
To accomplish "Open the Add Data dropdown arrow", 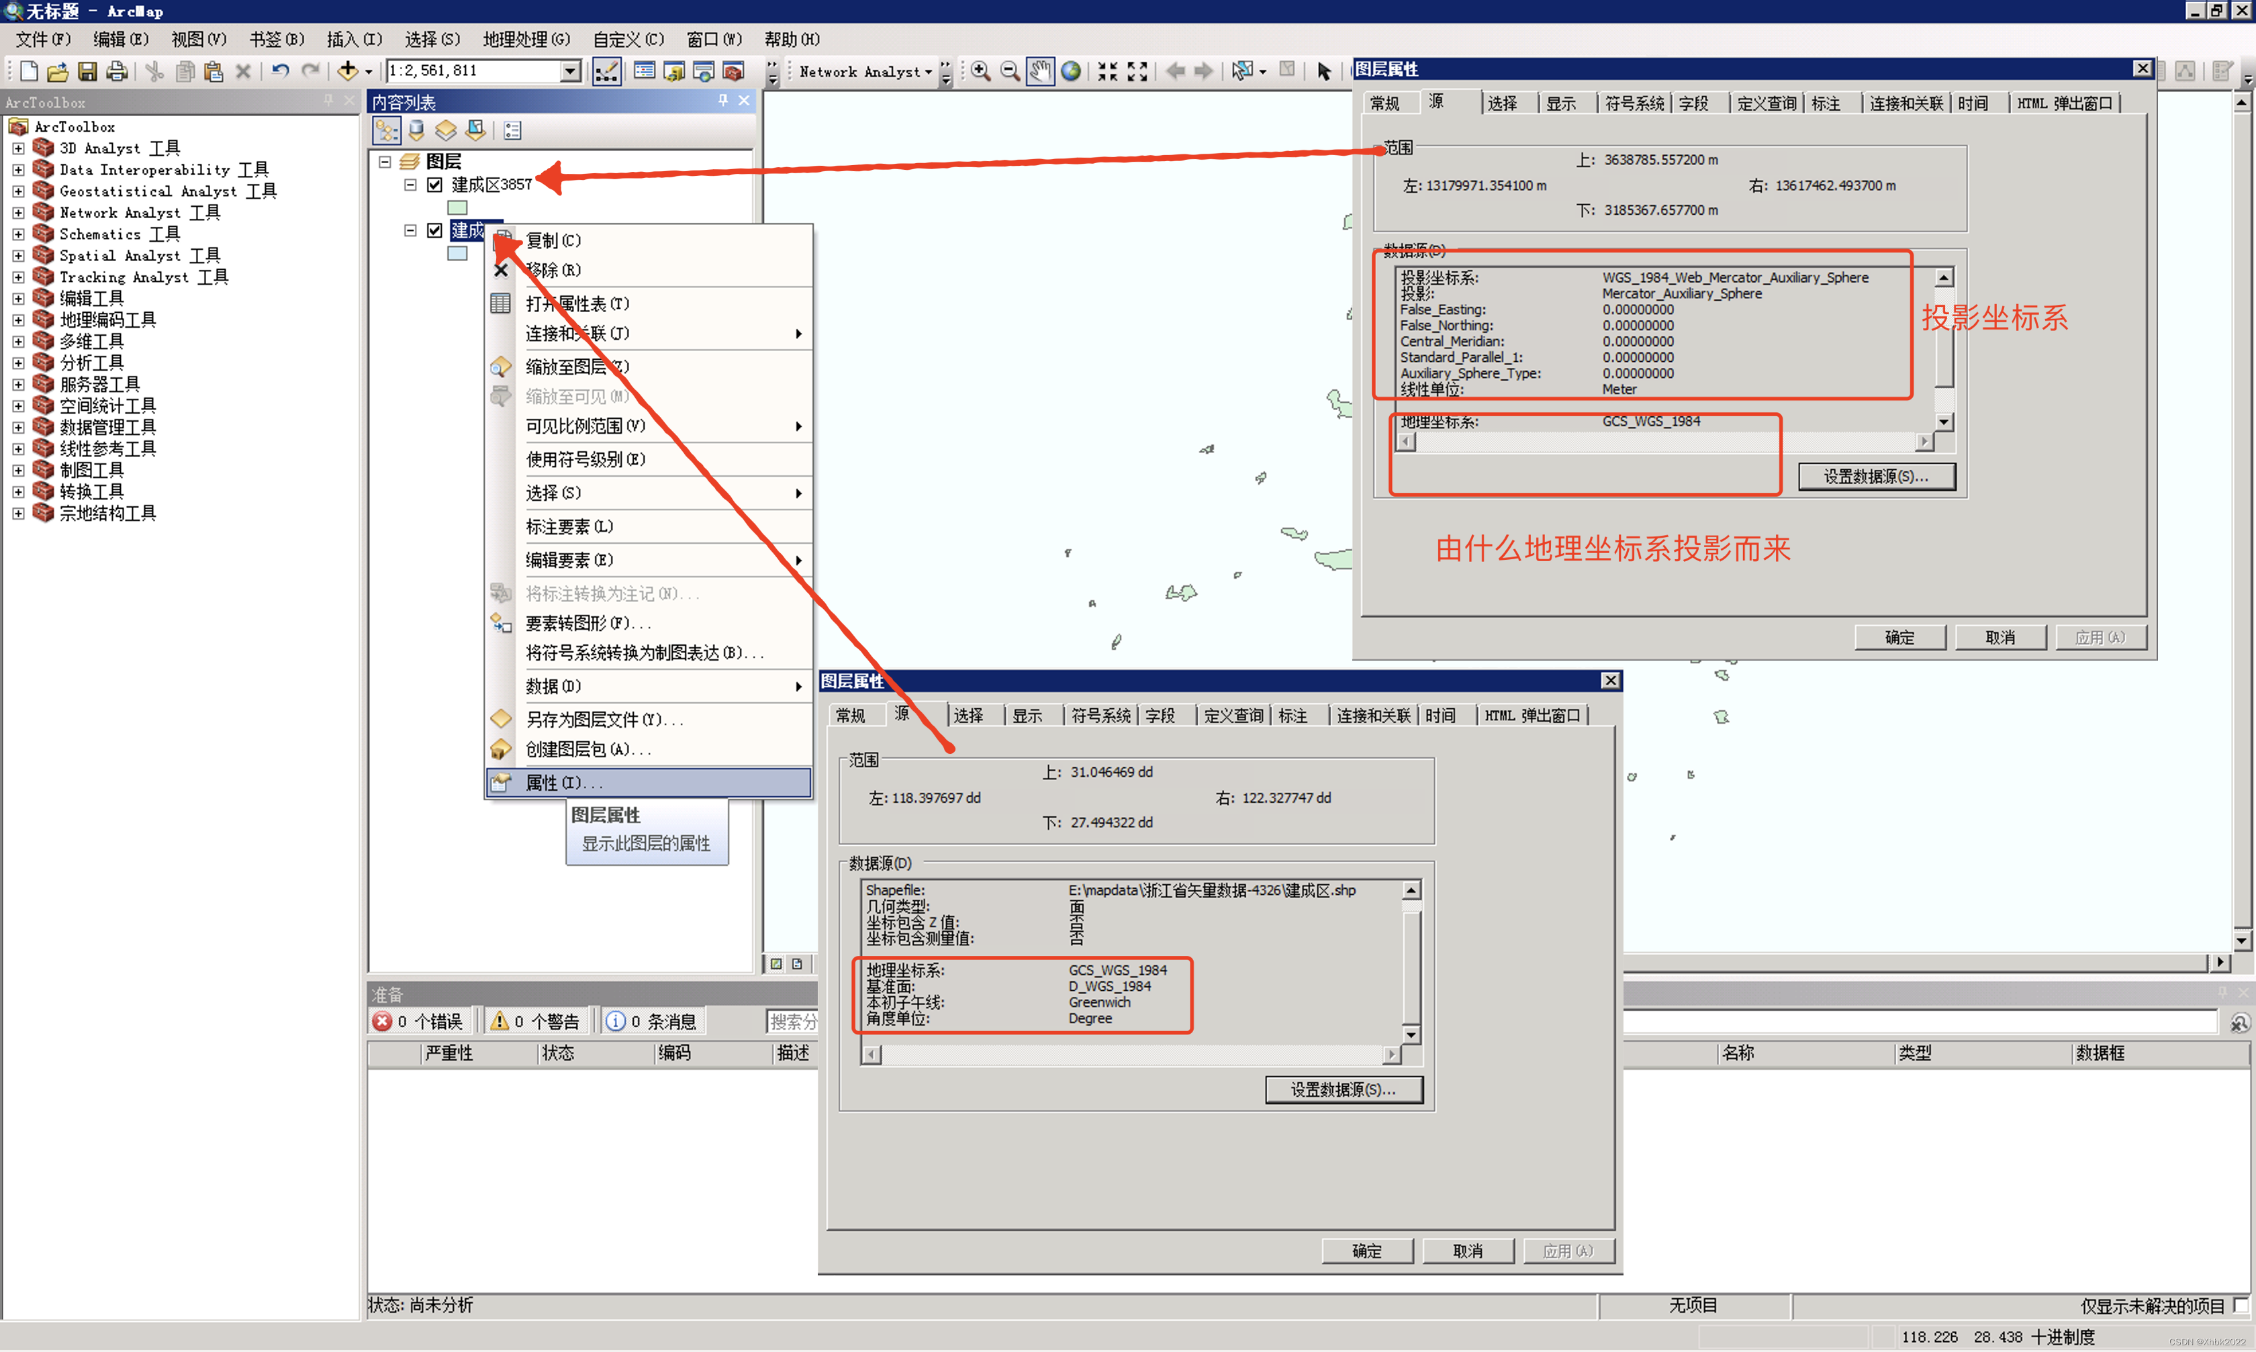I will coord(369,71).
